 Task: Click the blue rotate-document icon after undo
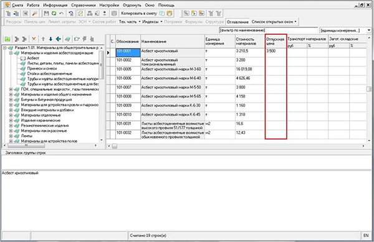71,13
